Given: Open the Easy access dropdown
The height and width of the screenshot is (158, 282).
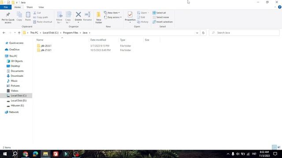Looking at the screenshot, I should pos(113,18).
